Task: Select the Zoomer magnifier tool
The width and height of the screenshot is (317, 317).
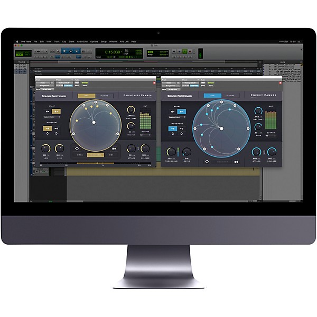Action: 58,51
